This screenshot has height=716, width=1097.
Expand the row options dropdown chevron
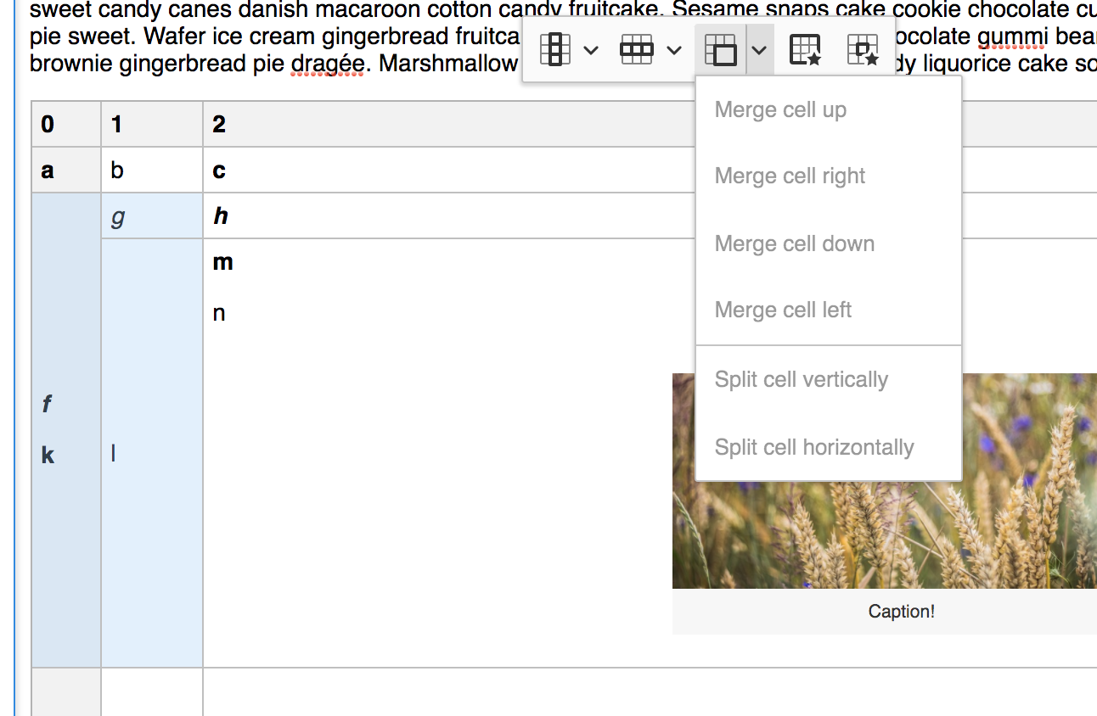point(675,49)
